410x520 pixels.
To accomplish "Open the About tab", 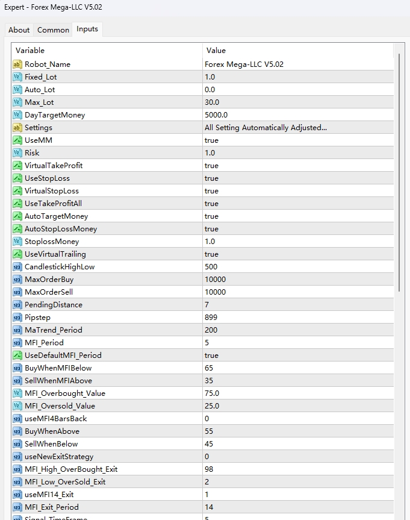I will [x=19, y=30].
